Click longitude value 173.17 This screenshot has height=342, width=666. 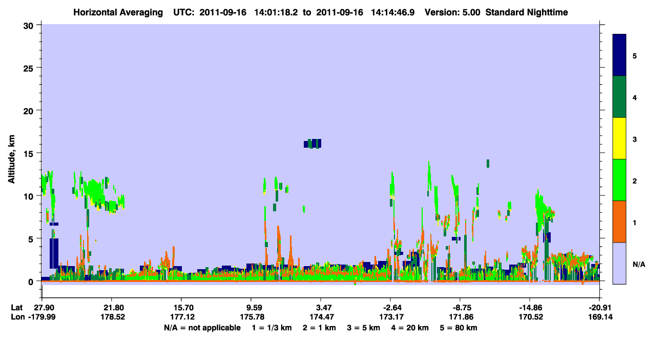tap(390, 317)
